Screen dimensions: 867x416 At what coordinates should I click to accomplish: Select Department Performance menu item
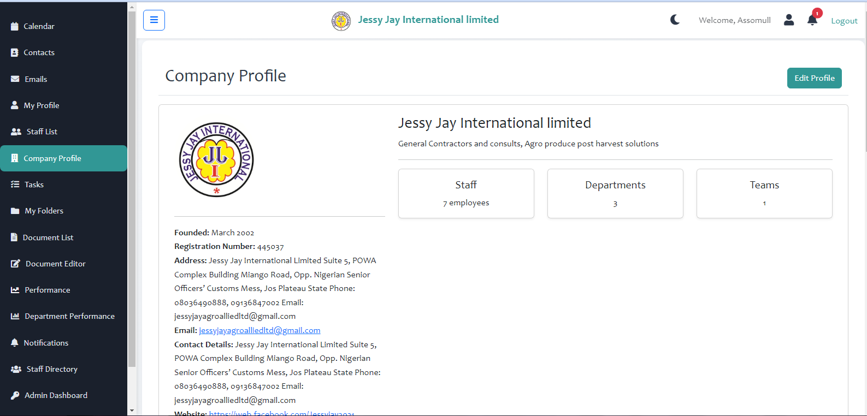coord(69,316)
